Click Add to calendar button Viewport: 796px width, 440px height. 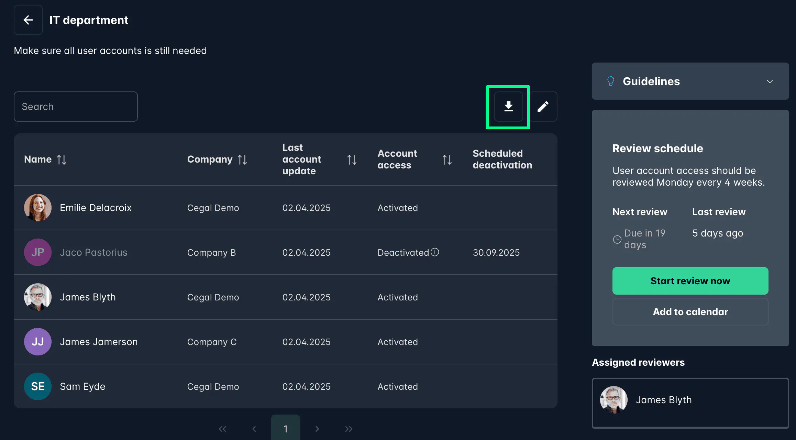point(690,312)
